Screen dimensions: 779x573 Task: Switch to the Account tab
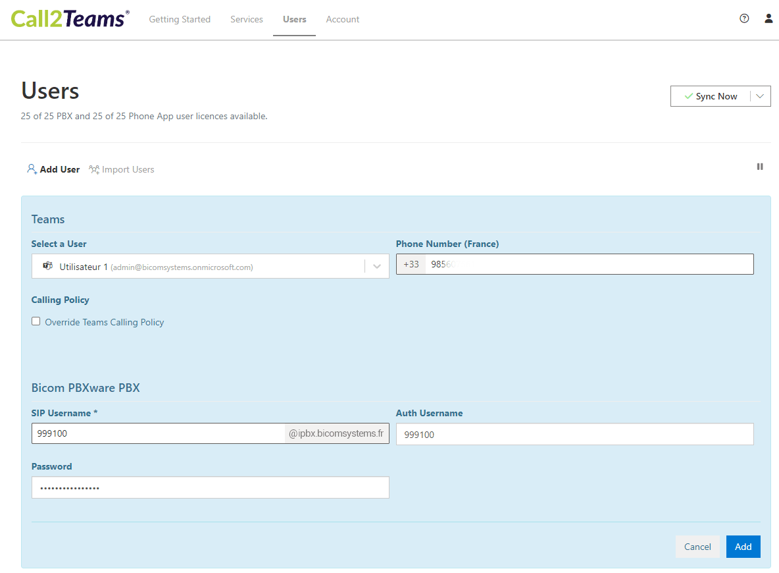pyautogui.click(x=342, y=19)
